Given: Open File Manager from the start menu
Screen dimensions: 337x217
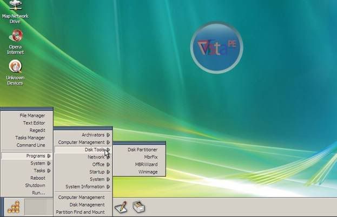Looking at the screenshot, I should click(x=27, y=116).
